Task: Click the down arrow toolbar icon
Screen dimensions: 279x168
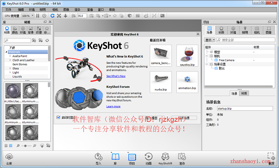Action: [66, 16]
